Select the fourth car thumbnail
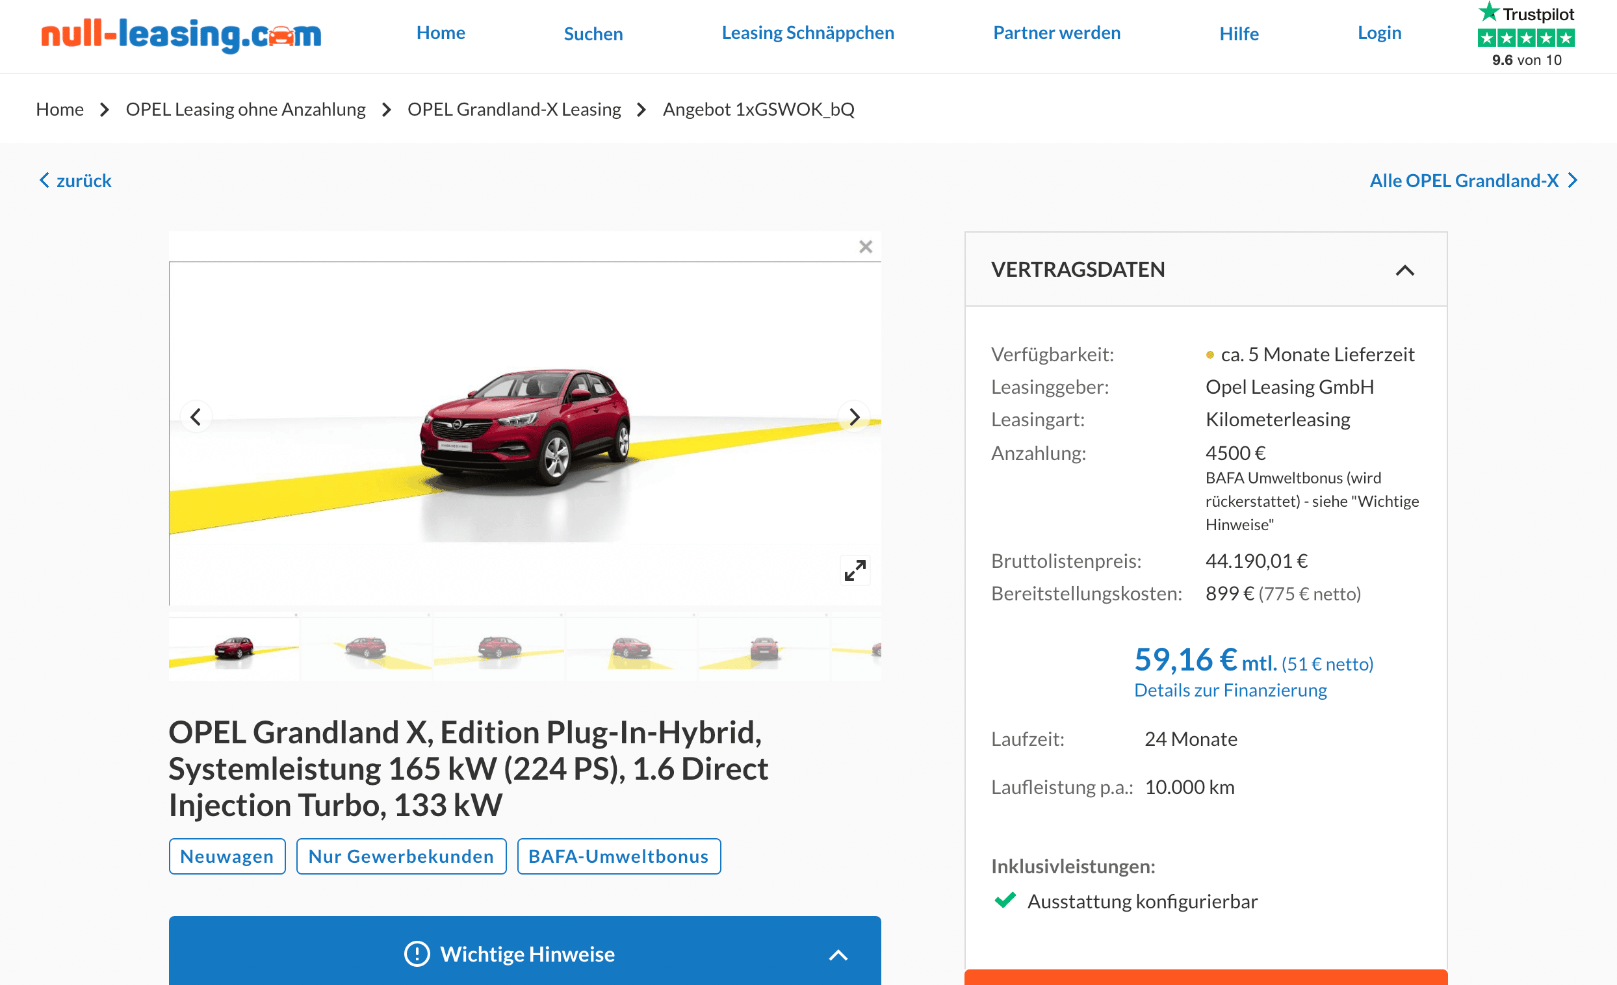 point(631,648)
